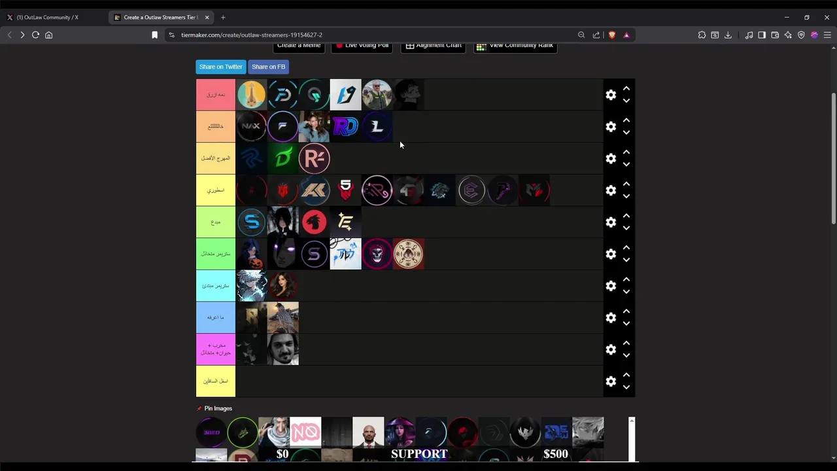This screenshot has width=837, height=471.
Task: Click the Share on FB button
Action: point(268,67)
